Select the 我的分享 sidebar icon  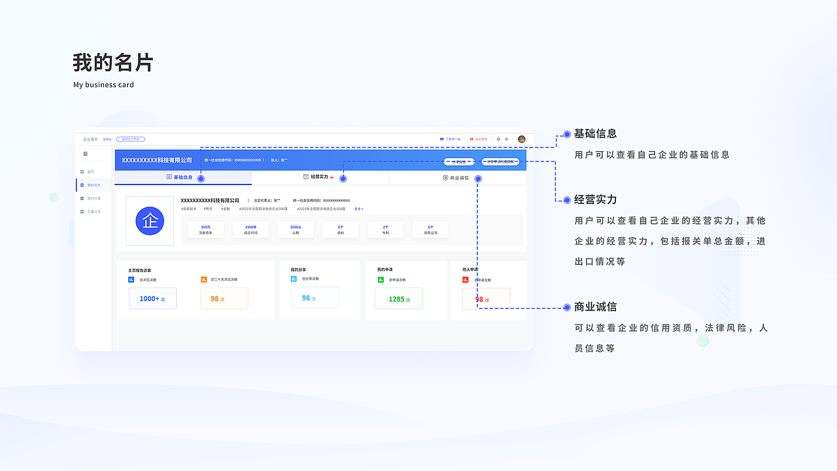point(81,199)
